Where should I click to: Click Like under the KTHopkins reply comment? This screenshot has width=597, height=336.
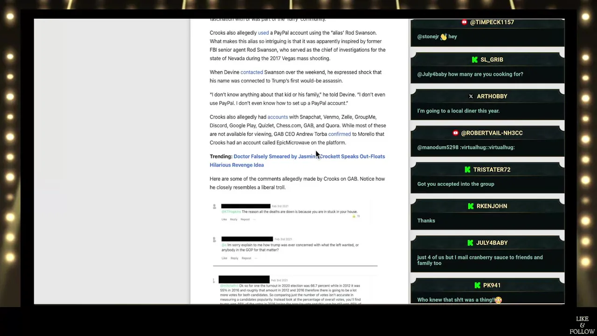(x=224, y=219)
